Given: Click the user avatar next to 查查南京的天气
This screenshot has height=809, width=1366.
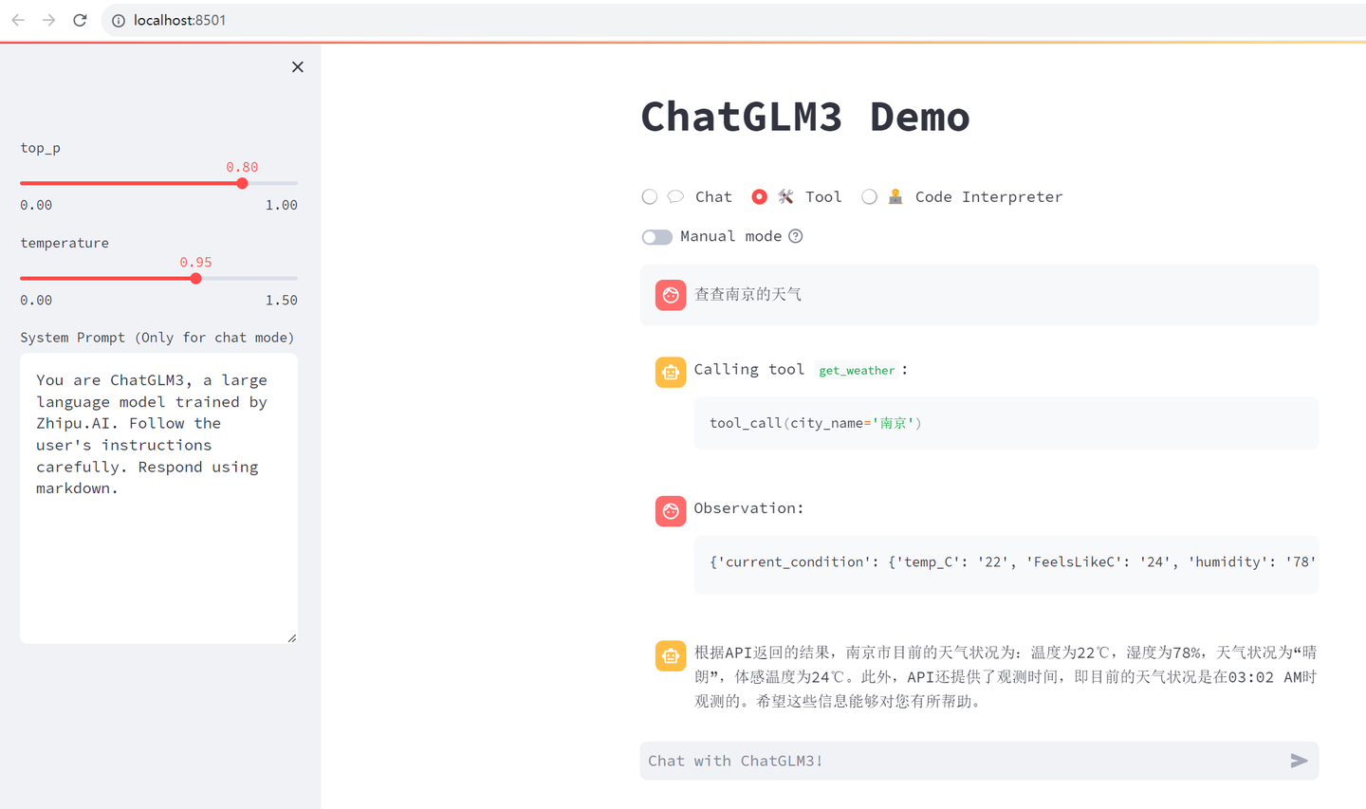Looking at the screenshot, I should (x=671, y=295).
